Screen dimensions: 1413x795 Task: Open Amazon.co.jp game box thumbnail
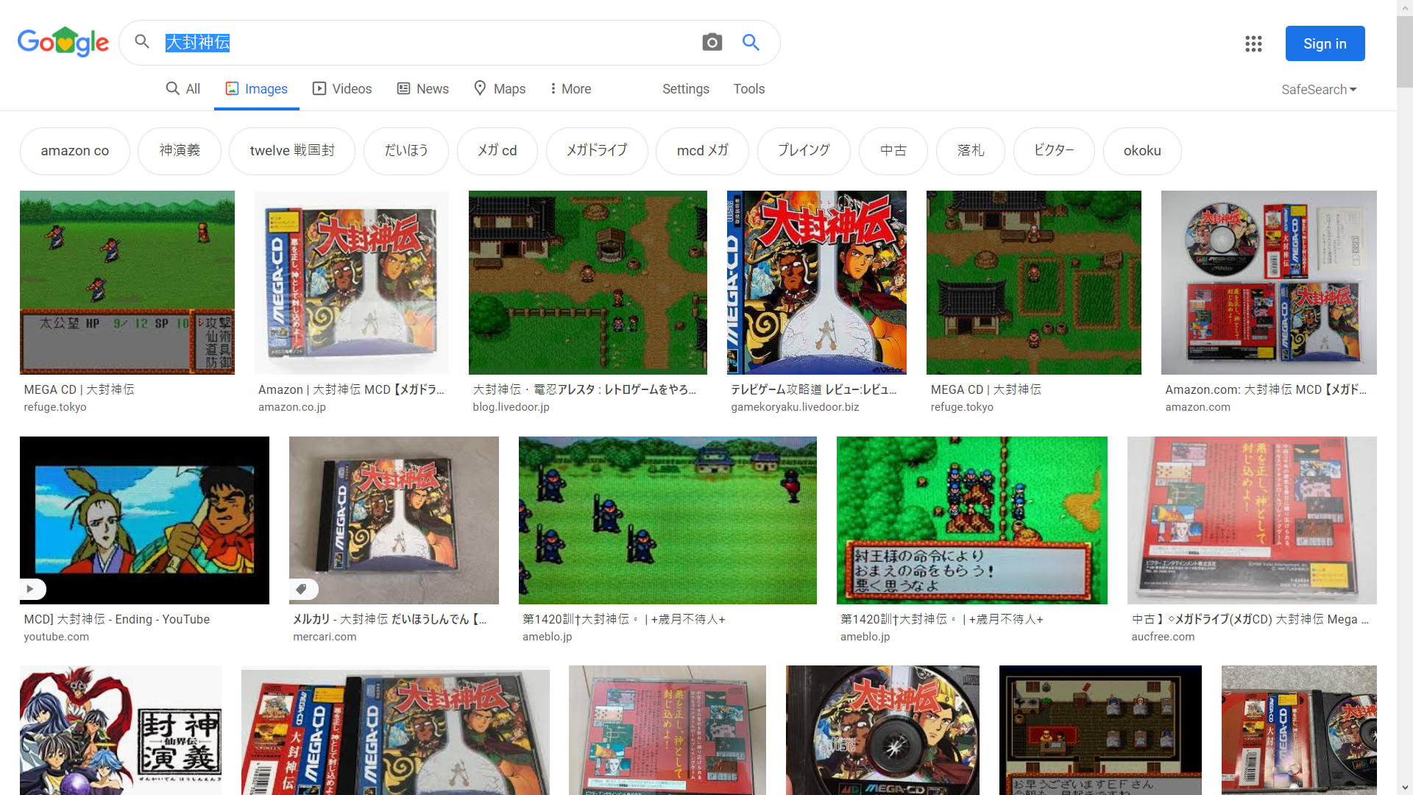[x=352, y=283]
